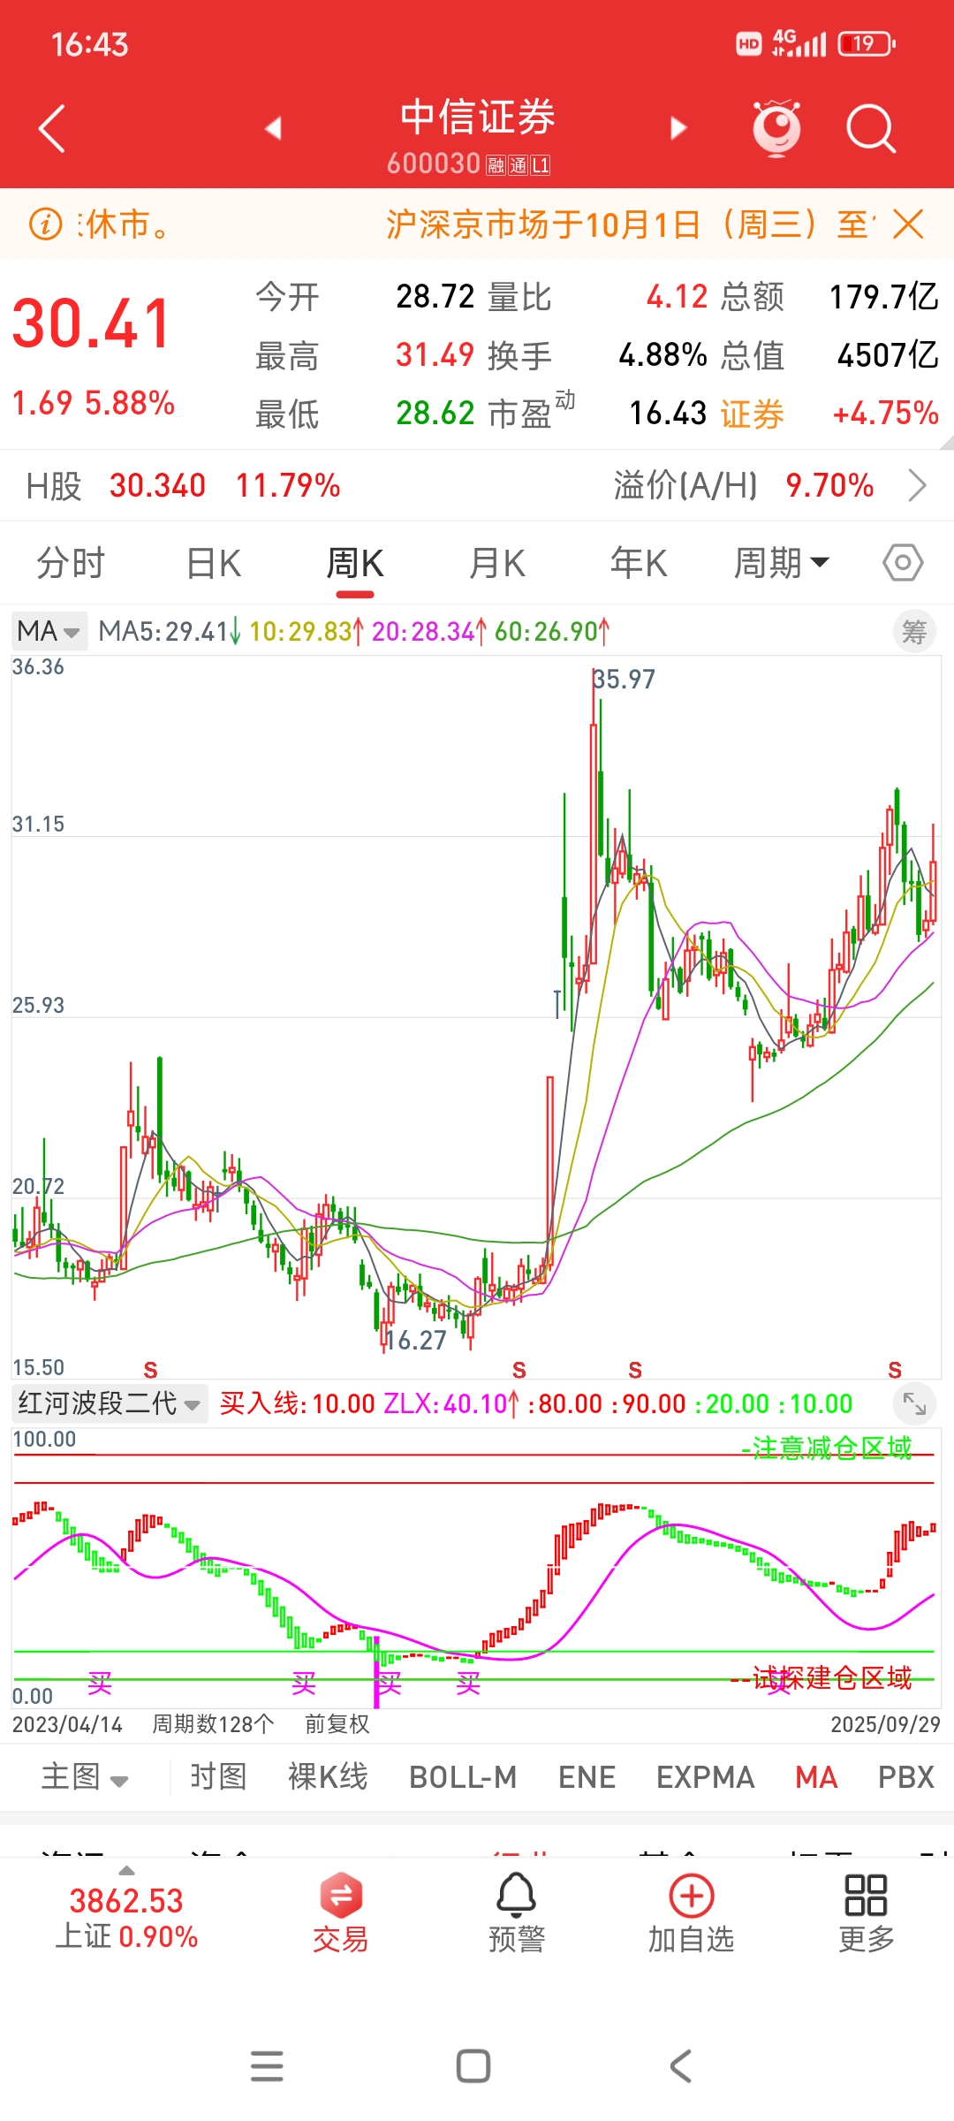Select the 分时 tab
Screen dimensions: 954x2121
pos(71,563)
